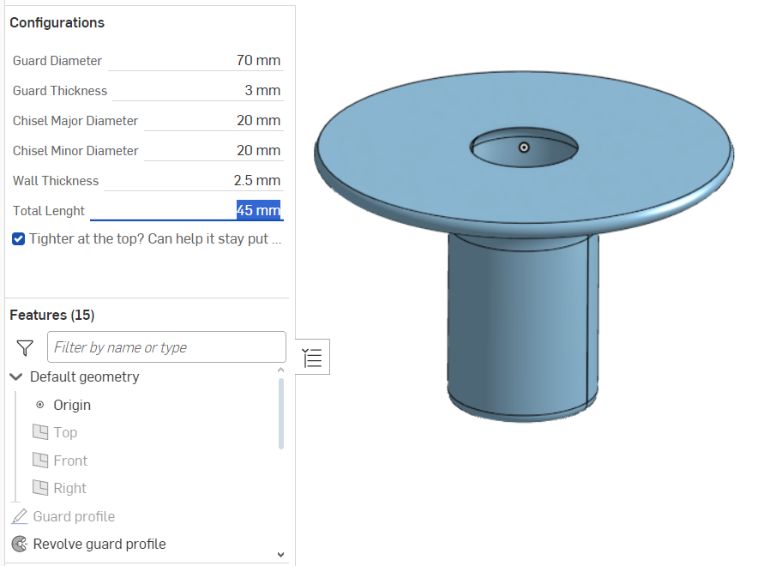758x566 pixels.
Task: Click the Right plane icon
Action: pyautogui.click(x=40, y=488)
